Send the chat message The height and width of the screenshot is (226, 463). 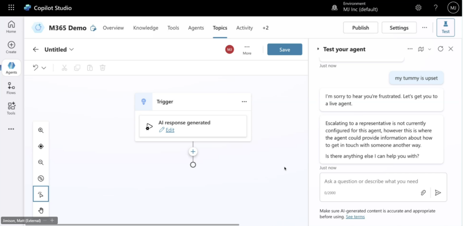pyautogui.click(x=438, y=192)
